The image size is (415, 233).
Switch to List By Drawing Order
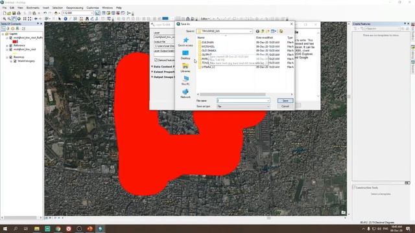coord(3,28)
